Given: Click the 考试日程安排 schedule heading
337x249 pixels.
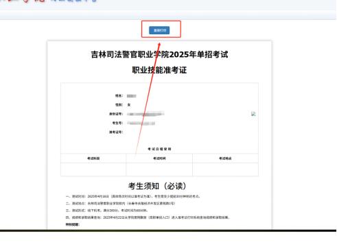Looking at the screenshot, I should 159,149.
